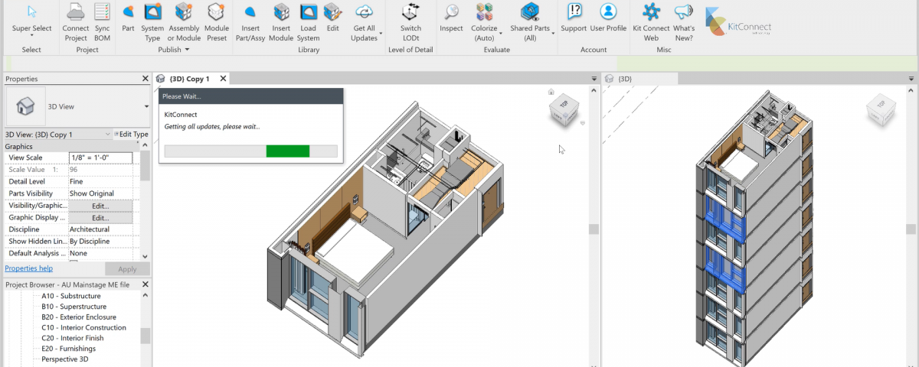Open Shared Parts (All)
This screenshot has width=919, height=367.
[x=530, y=22]
